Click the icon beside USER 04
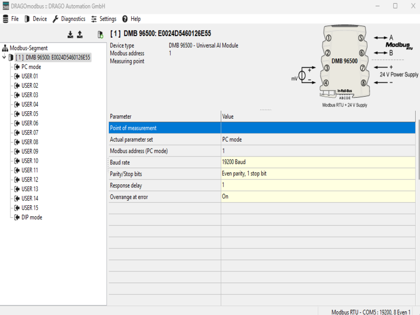The height and width of the screenshot is (315, 420). [17, 104]
